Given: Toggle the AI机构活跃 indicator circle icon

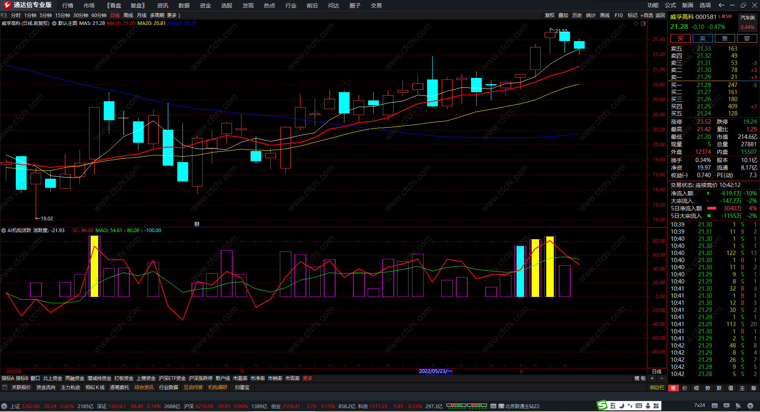Looking at the screenshot, I should [x=4, y=231].
